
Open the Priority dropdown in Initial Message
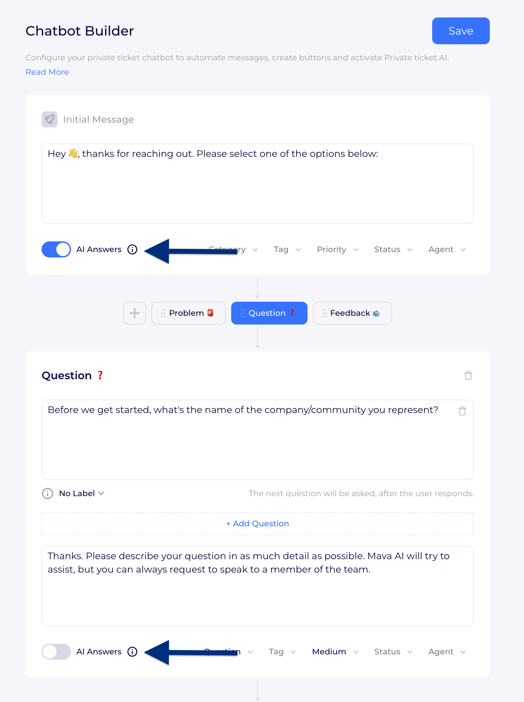tap(337, 249)
